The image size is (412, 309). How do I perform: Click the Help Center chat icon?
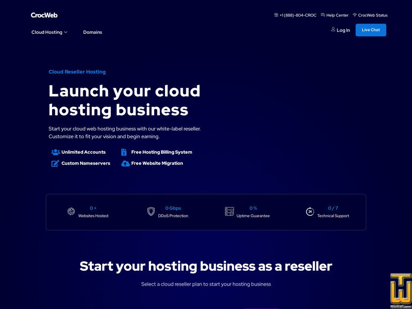tap(323, 15)
